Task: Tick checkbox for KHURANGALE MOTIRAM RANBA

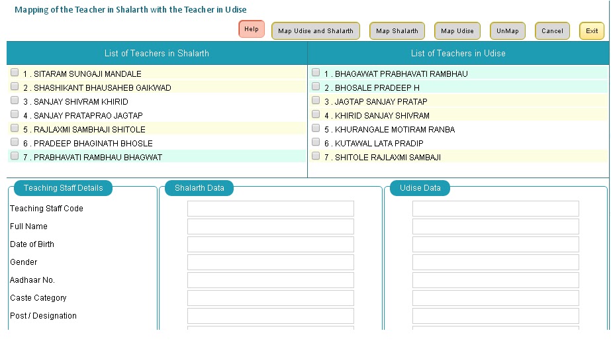Action: tap(316, 128)
